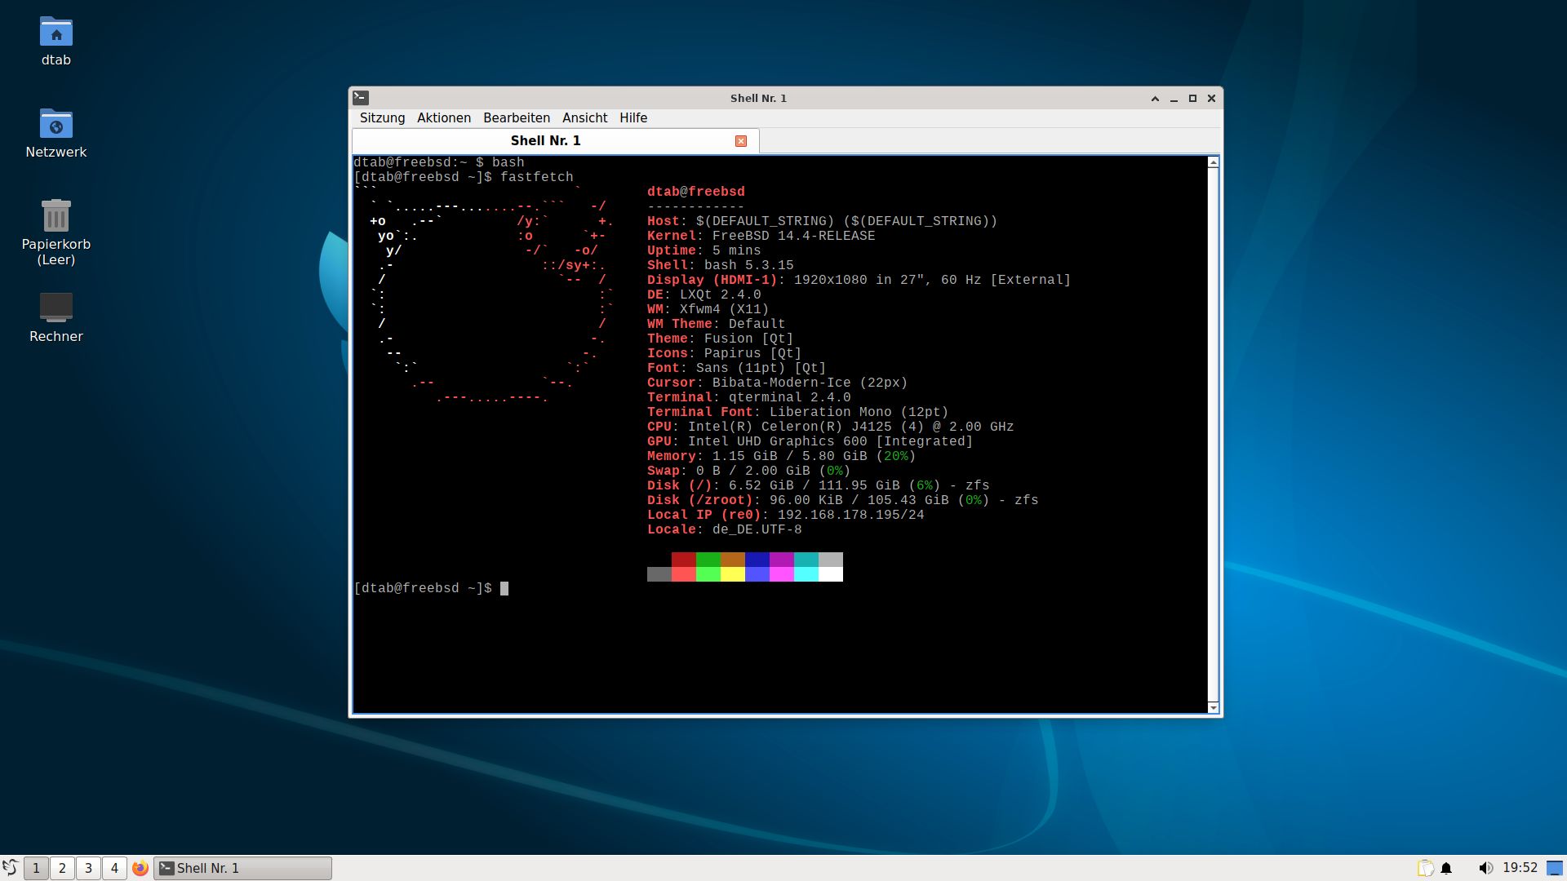Switch to virtual desktop 2
This screenshot has height=881, width=1567.
[62, 868]
